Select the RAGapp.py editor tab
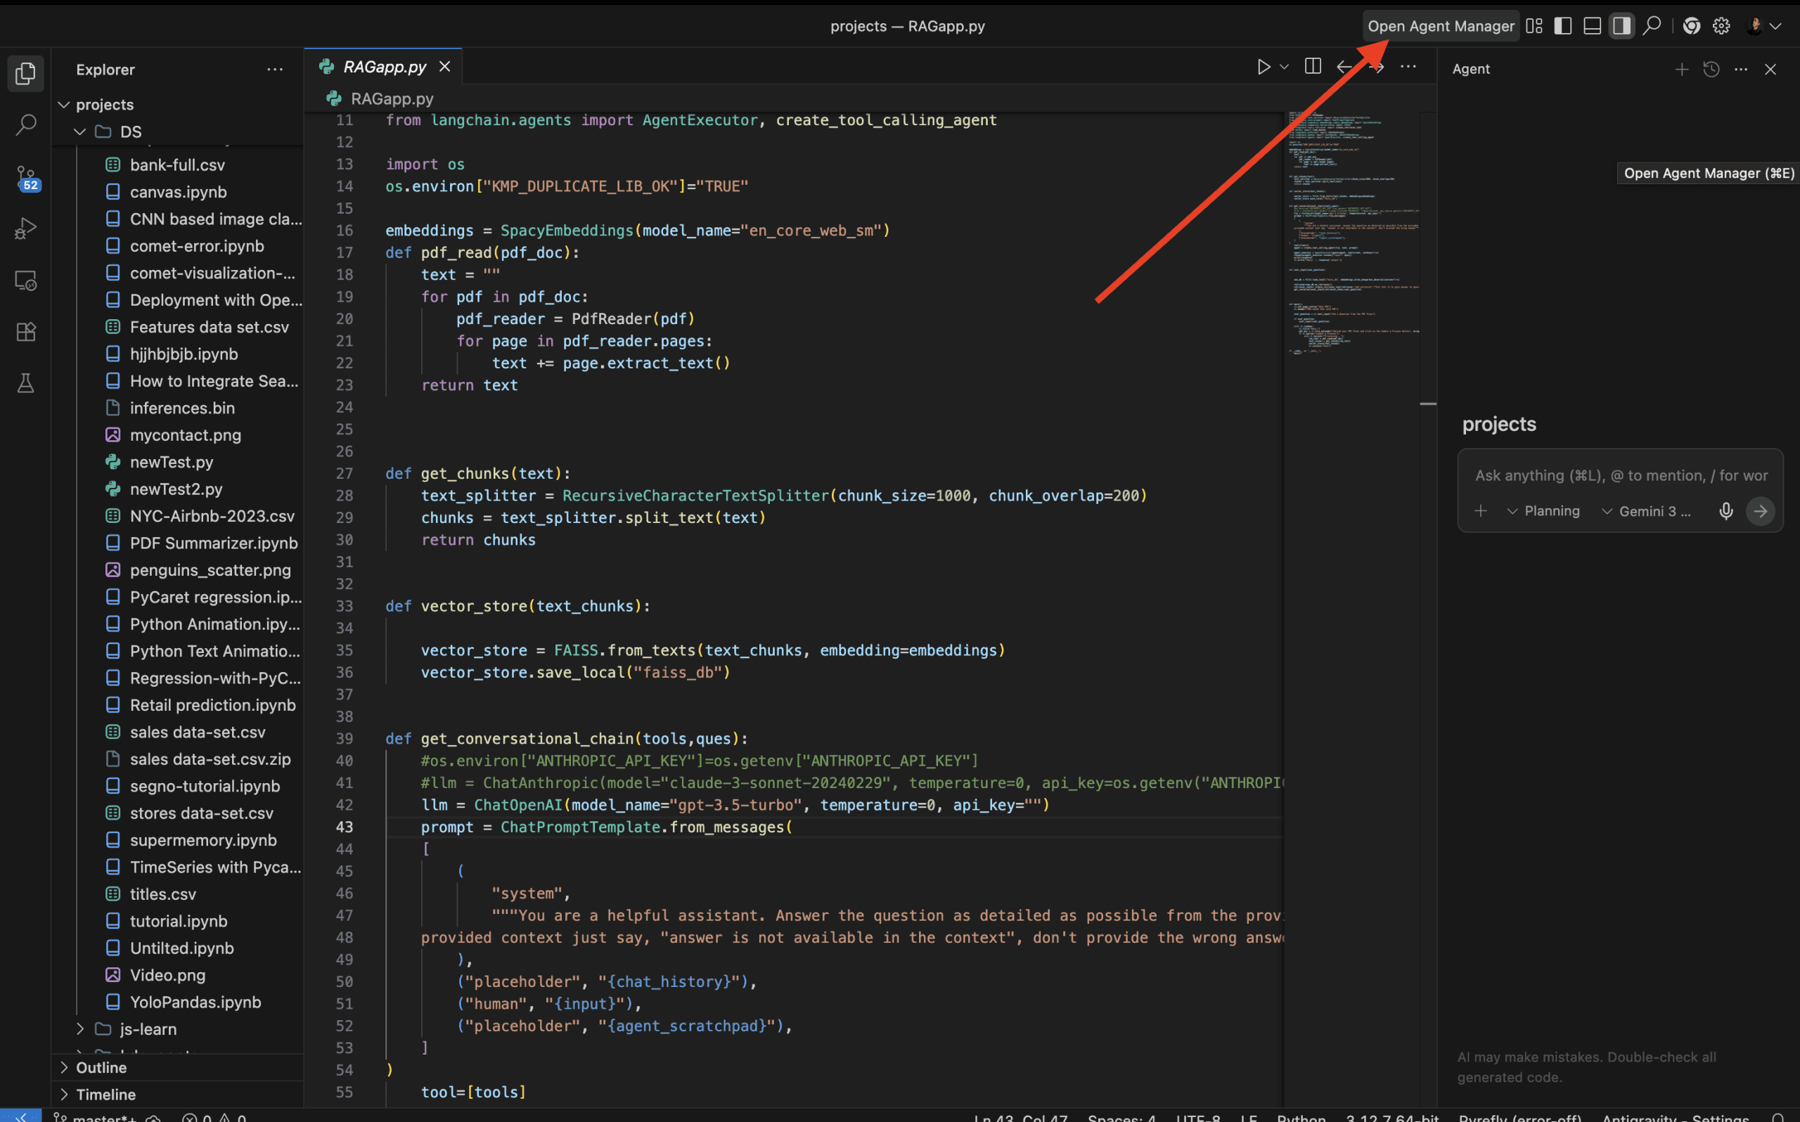Image resolution: width=1800 pixels, height=1122 pixels. [384, 67]
